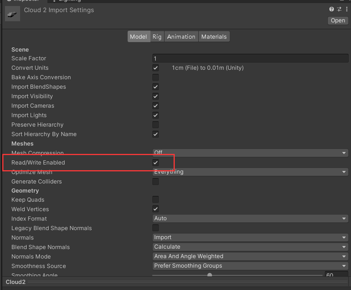
Task: Disable Read/Write Enabled checkbox
Action: click(155, 162)
